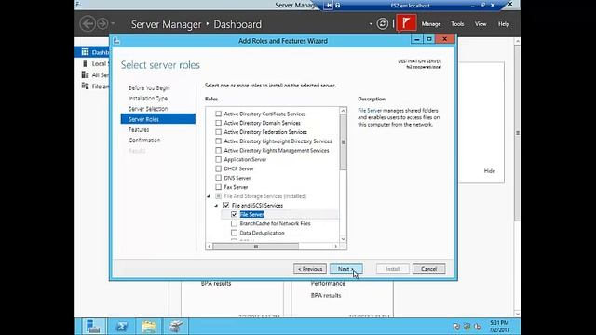Go to the Server Selection step
The image size is (596, 335).
point(148,109)
